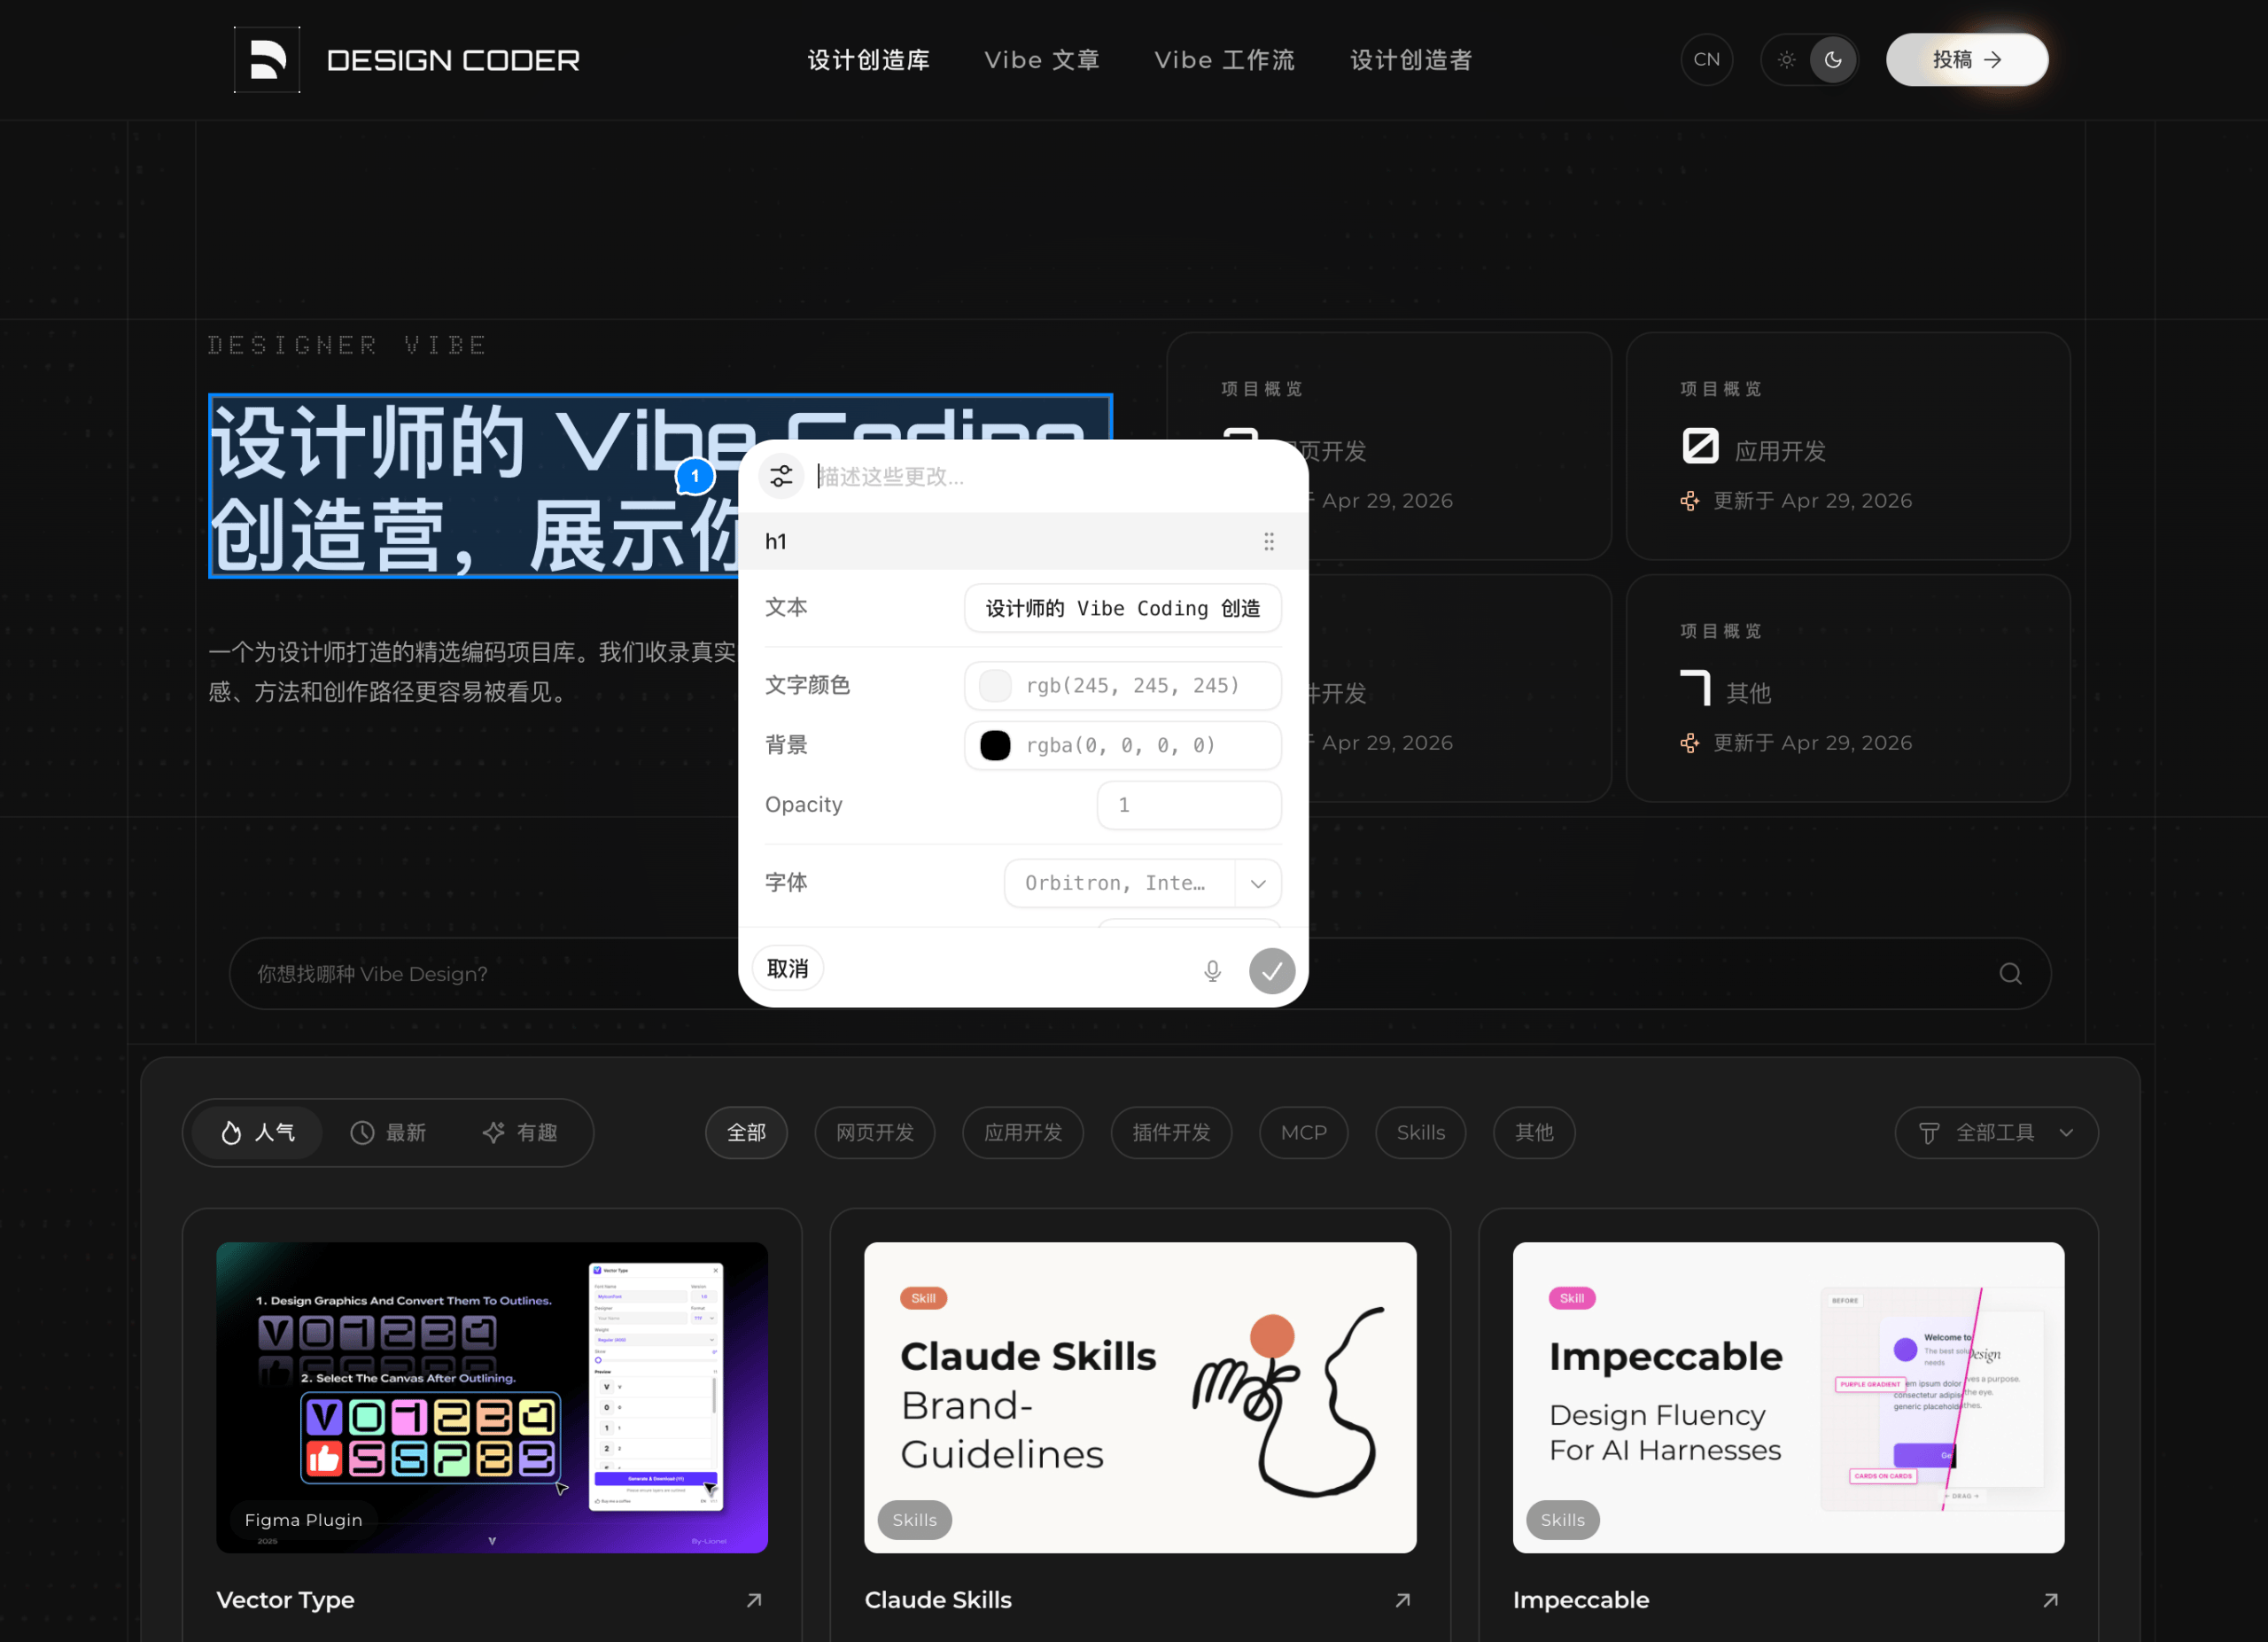Select the 全部 category filter

click(x=746, y=1132)
